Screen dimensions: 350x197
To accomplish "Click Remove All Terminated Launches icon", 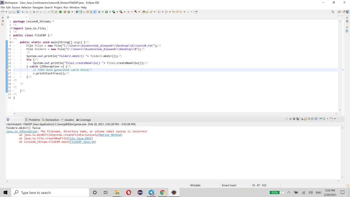I will [297, 119].
